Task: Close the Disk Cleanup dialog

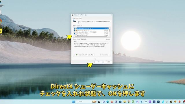Action: click(111, 15)
